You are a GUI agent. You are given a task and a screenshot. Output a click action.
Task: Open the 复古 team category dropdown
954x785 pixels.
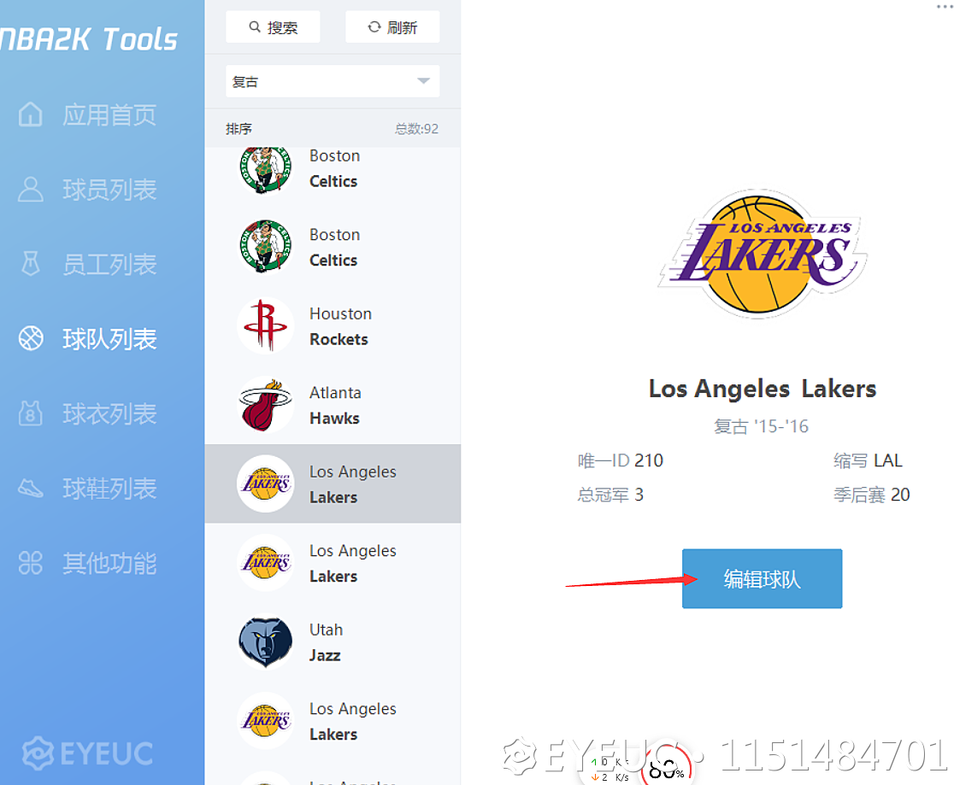coord(333,82)
